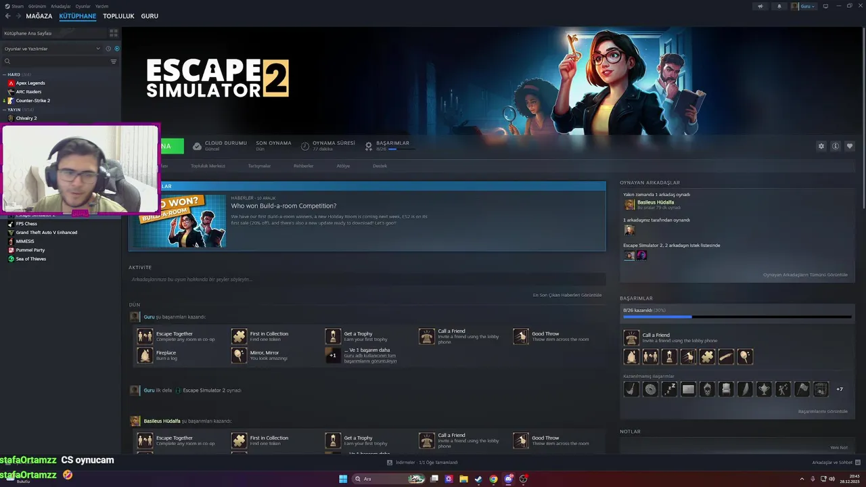Click Oynayan Arkadaşların Tümünü Görüntüle link
The width and height of the screenshot is (866, 487).
pos(805,275)
